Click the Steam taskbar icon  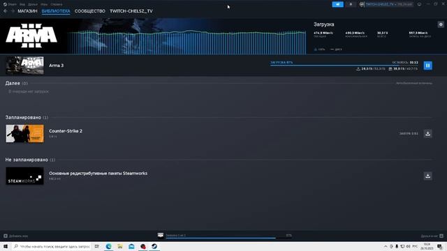coord(154,246)
